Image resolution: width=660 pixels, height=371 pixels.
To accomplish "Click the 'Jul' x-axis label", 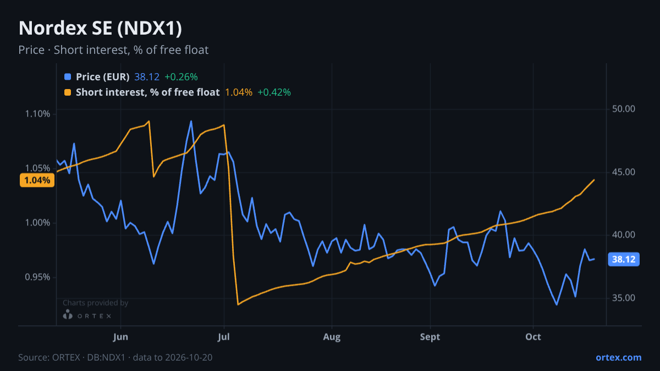I will tap(224, 337).
